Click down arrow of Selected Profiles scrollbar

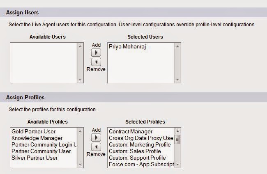pos(177,165)
